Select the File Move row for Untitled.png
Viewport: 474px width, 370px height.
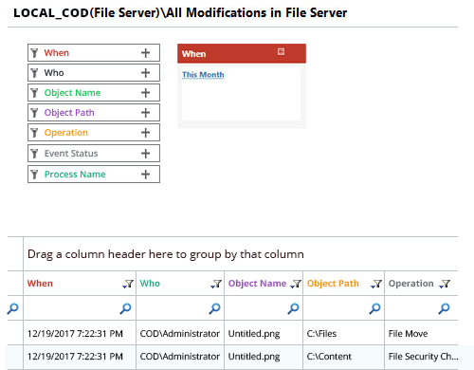point(232,333)
